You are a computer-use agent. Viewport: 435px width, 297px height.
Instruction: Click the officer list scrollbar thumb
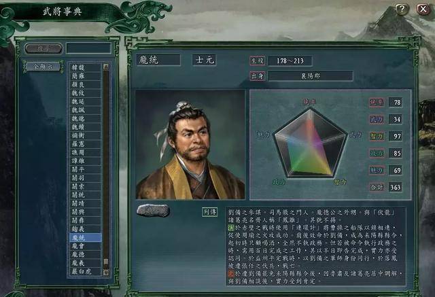tap(106, 262)
